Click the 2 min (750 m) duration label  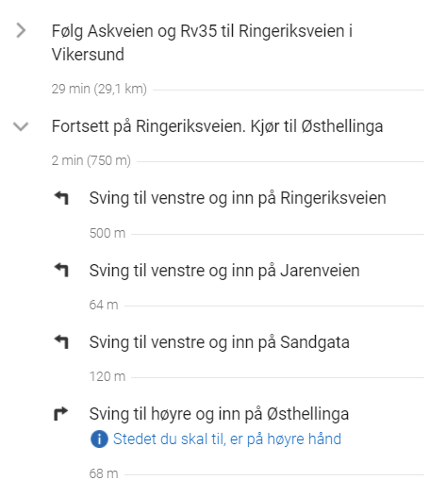(91, 160)
